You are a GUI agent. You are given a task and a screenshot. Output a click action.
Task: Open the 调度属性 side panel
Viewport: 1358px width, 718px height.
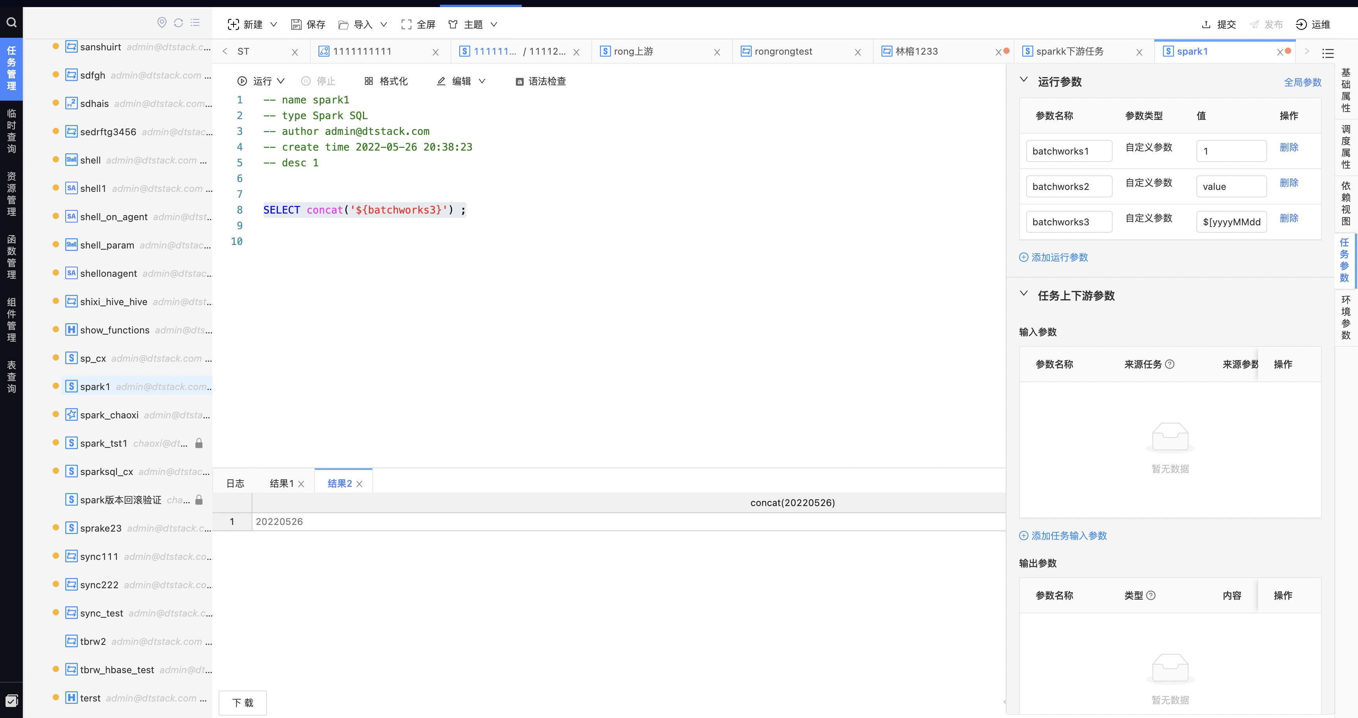[x=1346, y=147]
